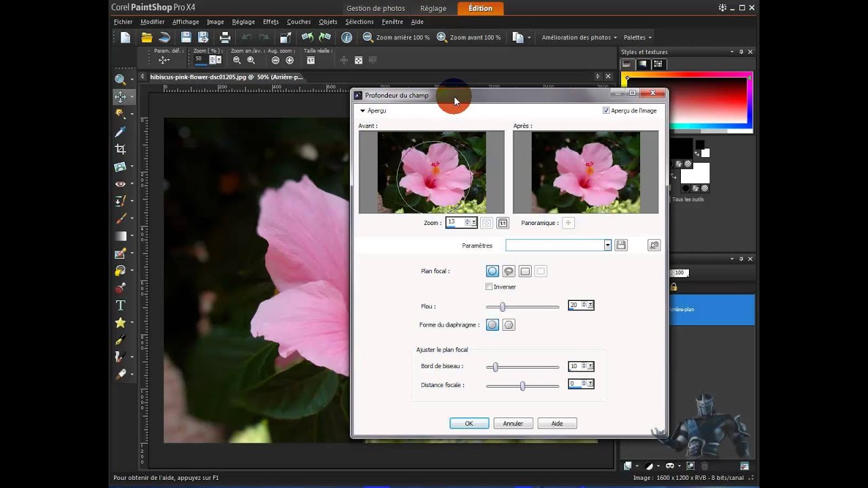This screenshot has height=488, width=868.
Task: Click the reset to default icon beside Paramètres
Action: point(654,245)
